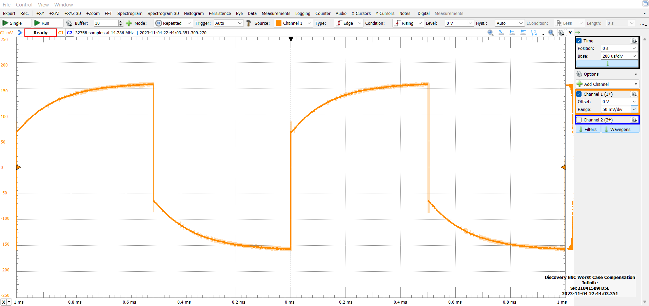Open the Data view

pos(252,14)
